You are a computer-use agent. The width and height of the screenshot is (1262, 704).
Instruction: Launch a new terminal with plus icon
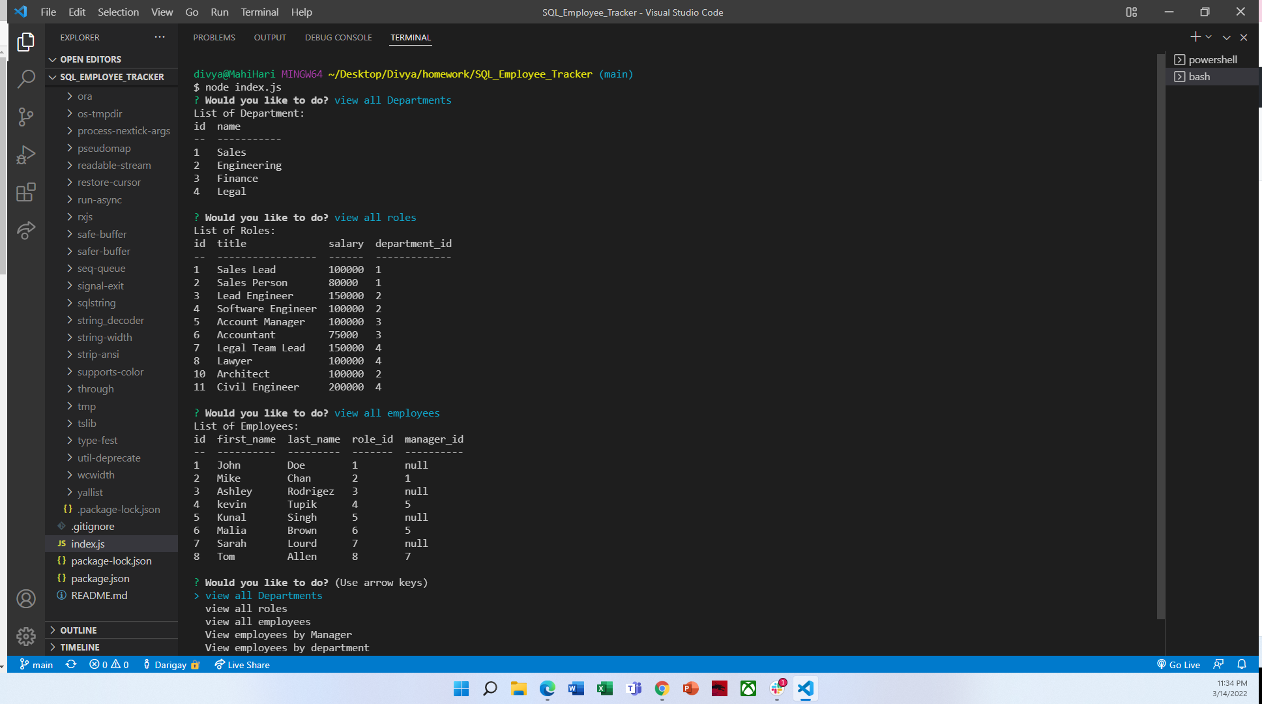coord(1195,37)
